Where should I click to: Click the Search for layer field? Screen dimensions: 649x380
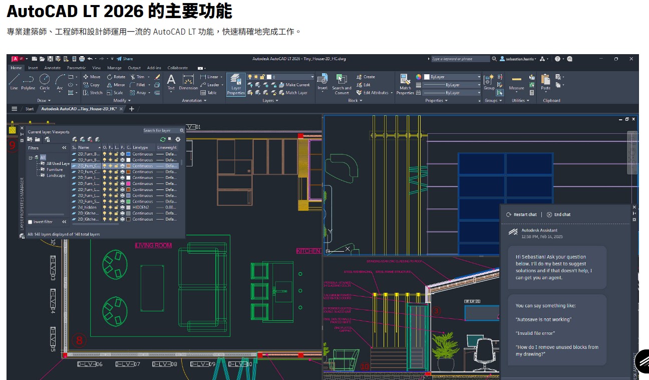pos(164,130)
